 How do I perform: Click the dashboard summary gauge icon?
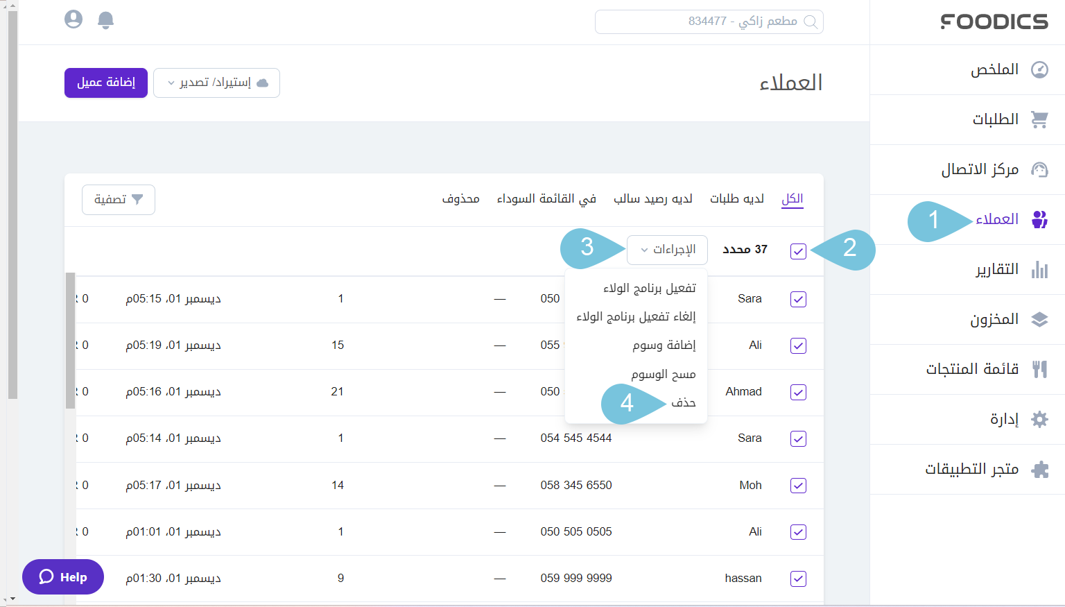pyautogui.click(x=1039, y=69)
